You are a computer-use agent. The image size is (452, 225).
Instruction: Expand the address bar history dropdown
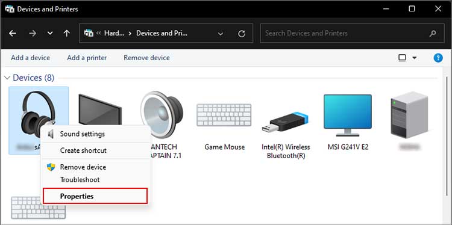221,34
